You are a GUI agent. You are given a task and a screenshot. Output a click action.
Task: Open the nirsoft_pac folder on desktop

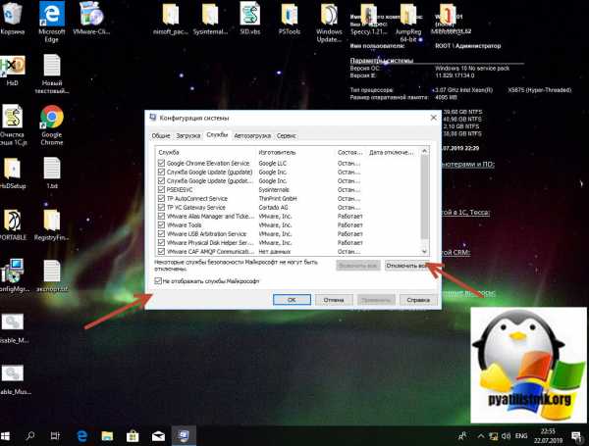171,19
